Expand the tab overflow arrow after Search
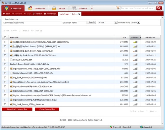Screen dimensions: 165x130 pyautogui.click(x=92, y=9)
